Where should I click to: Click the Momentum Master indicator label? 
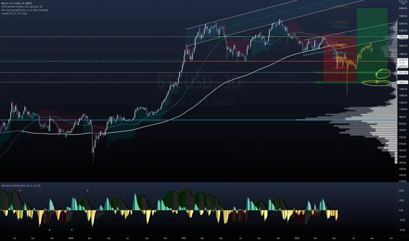tap(21, 185)
